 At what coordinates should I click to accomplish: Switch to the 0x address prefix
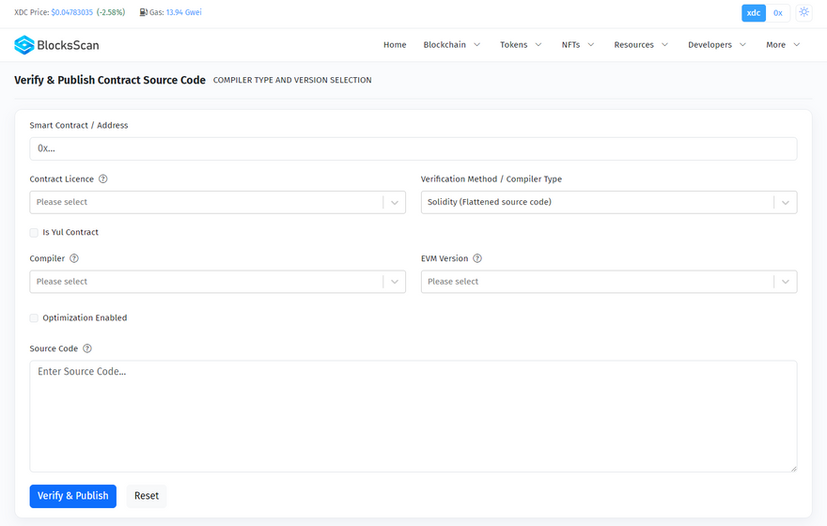tap(777, 12)
